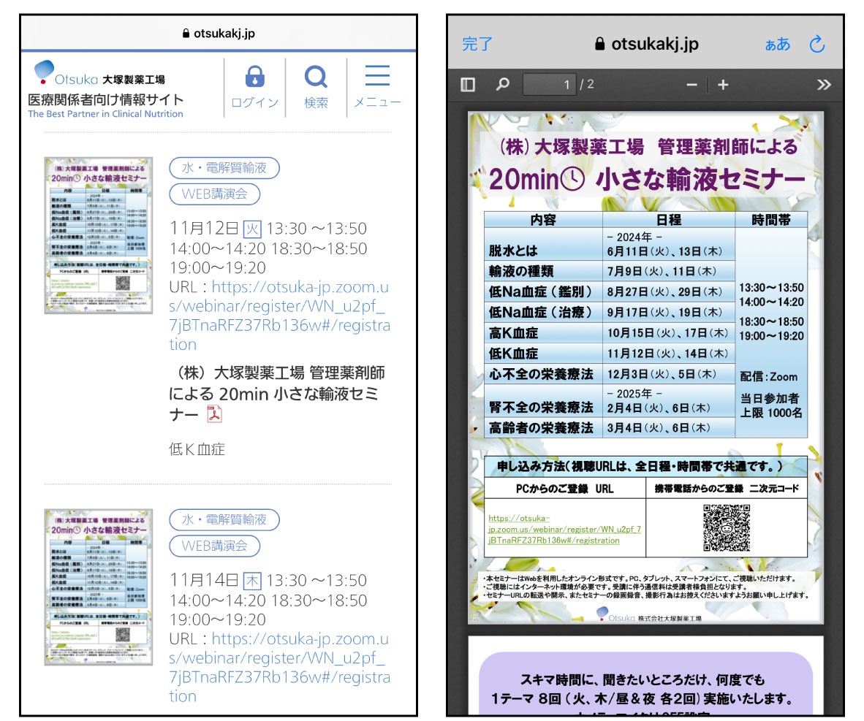Open Zoom registration link for 11月12日 seminar
864x721 pixels.
(x=279, y=316)
